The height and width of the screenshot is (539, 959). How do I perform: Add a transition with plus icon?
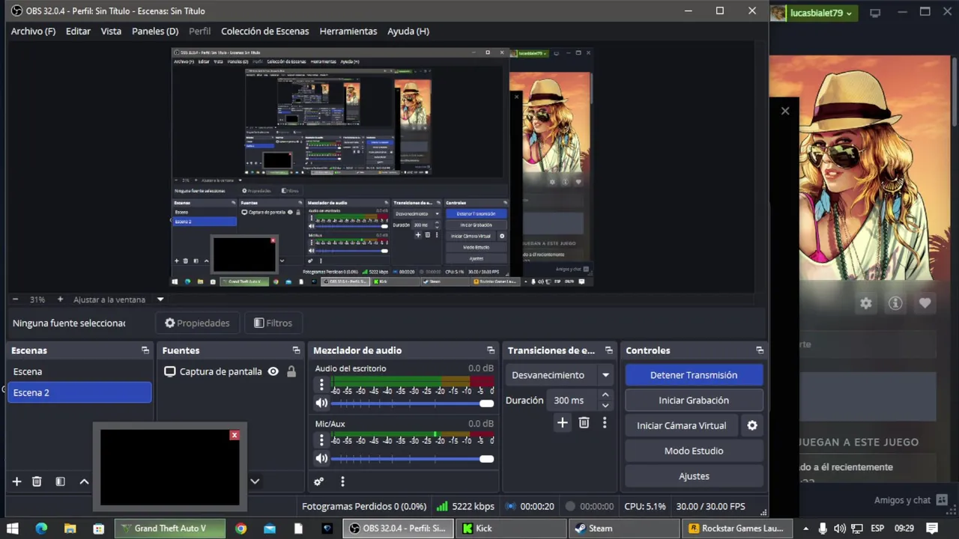pyautogui.click(x=562, y=423)
